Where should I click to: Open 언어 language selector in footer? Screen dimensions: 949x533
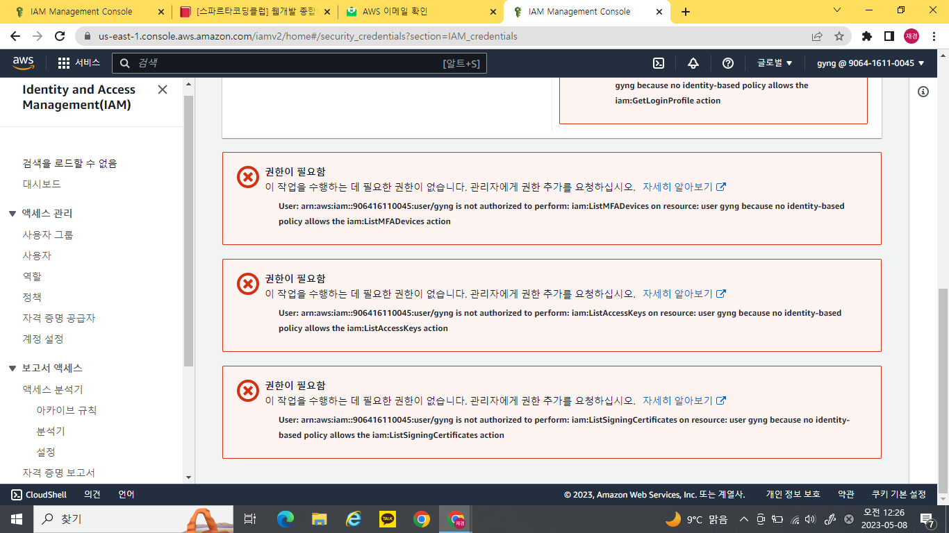pyautogui.click(x=126, y=495)
